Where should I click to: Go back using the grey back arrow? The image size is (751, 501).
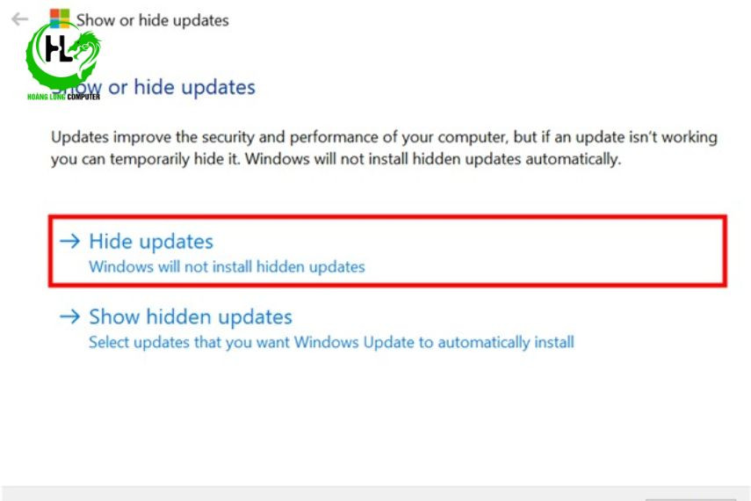point(19,19)
